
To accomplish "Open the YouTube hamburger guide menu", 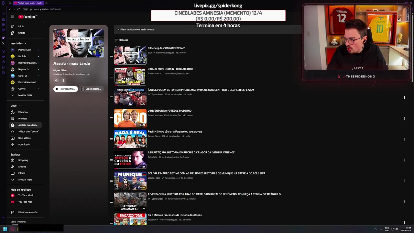I will [12, 17].
